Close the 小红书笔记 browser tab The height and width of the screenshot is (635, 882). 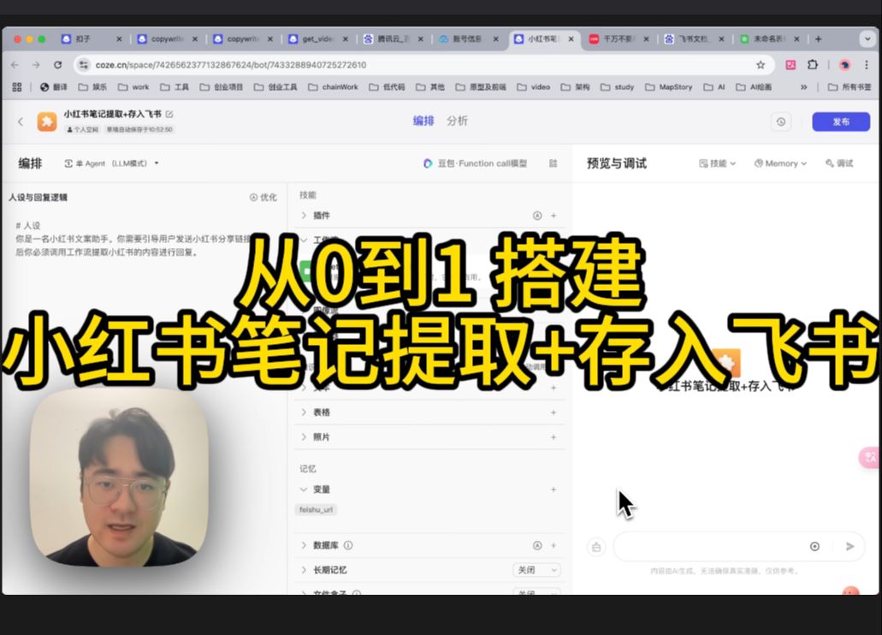point(571,39)
